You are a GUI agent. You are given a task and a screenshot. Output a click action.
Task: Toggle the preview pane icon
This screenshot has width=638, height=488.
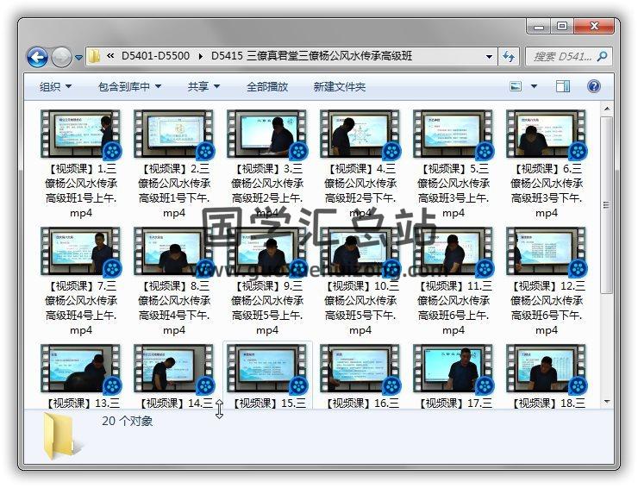563,86
